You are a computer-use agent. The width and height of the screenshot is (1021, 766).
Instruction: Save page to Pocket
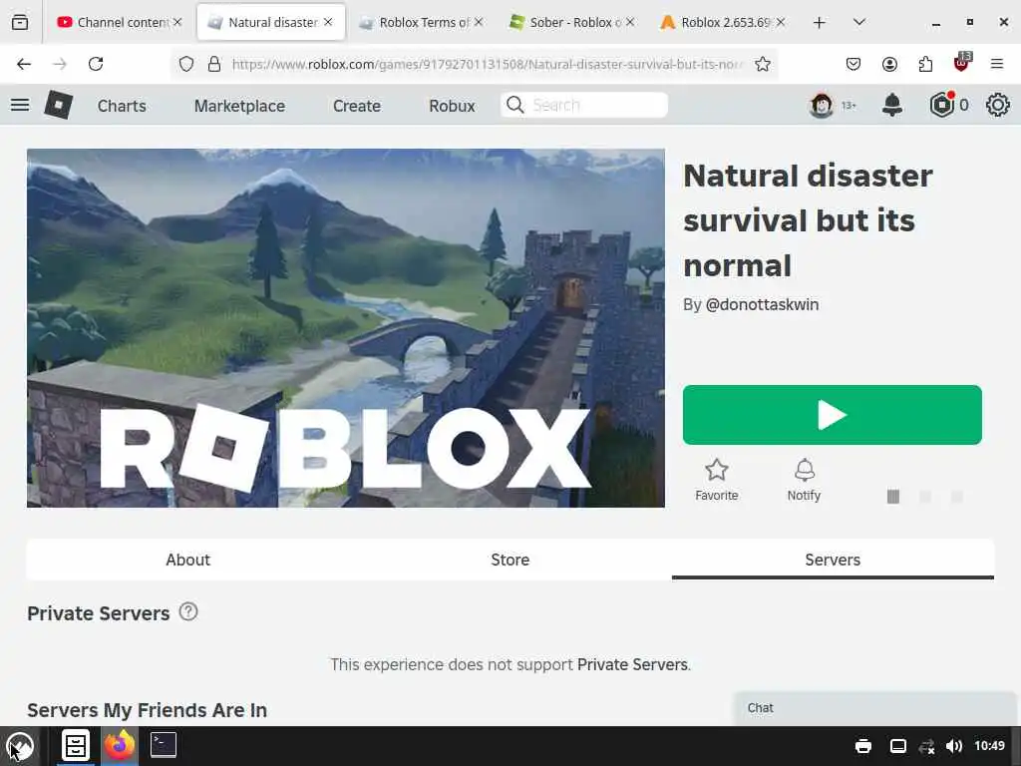[x=853, y=64]
